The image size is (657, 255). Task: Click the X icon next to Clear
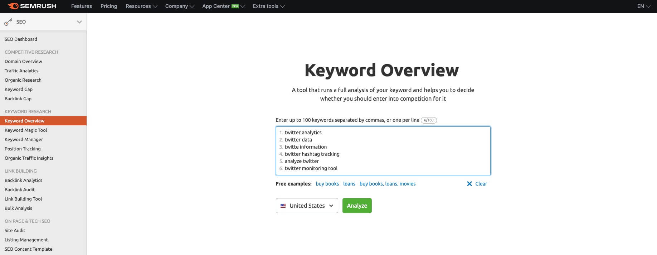tap(469, 184)
